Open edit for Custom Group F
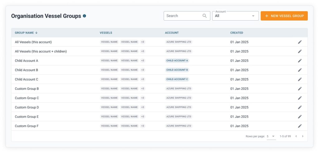The width and height of the screenshot is (319, 153). click(300, 126)
